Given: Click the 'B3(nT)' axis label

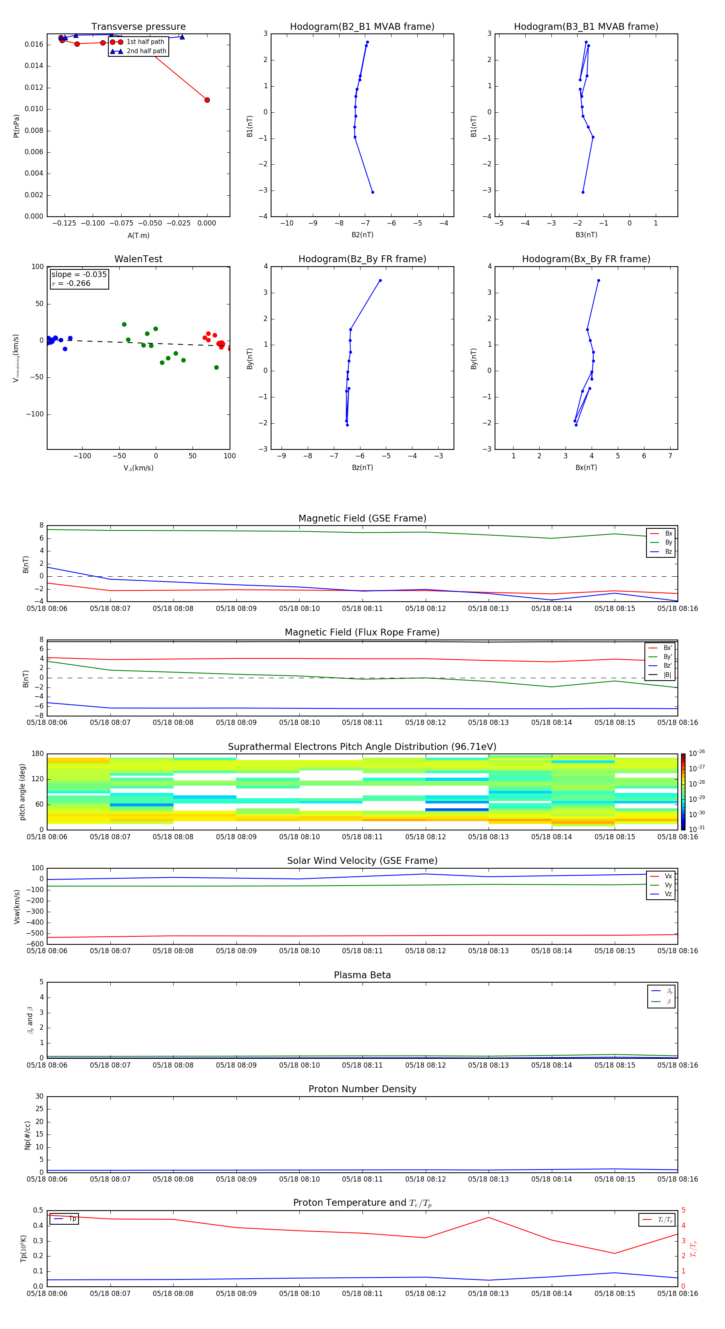Looking at the screenshot, I should [586, 235].
